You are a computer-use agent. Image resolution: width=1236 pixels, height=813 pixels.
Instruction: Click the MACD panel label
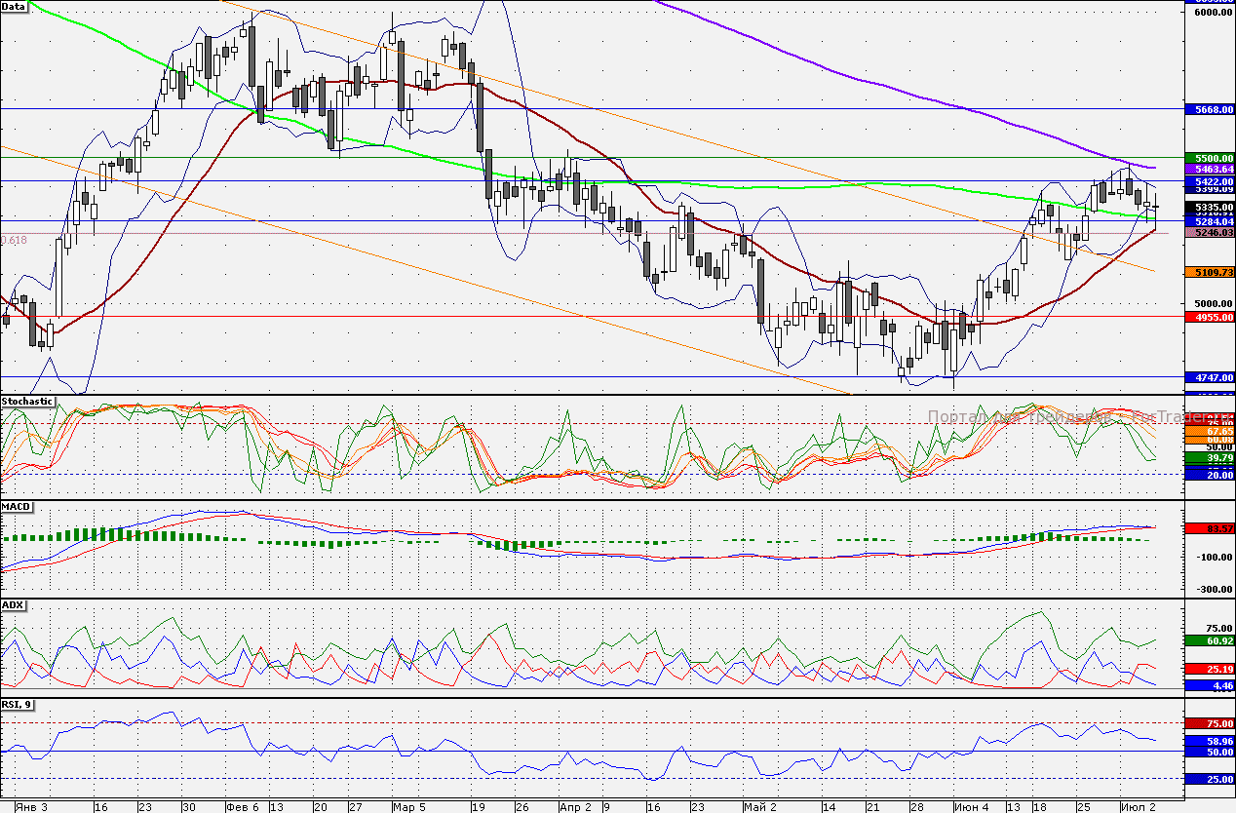pyautogui.click(x=16, y=508)
